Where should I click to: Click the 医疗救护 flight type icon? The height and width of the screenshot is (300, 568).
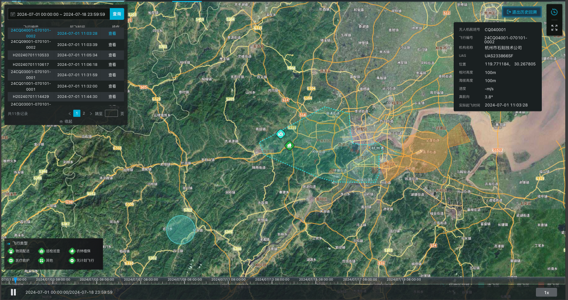click(x=11, y=260)
